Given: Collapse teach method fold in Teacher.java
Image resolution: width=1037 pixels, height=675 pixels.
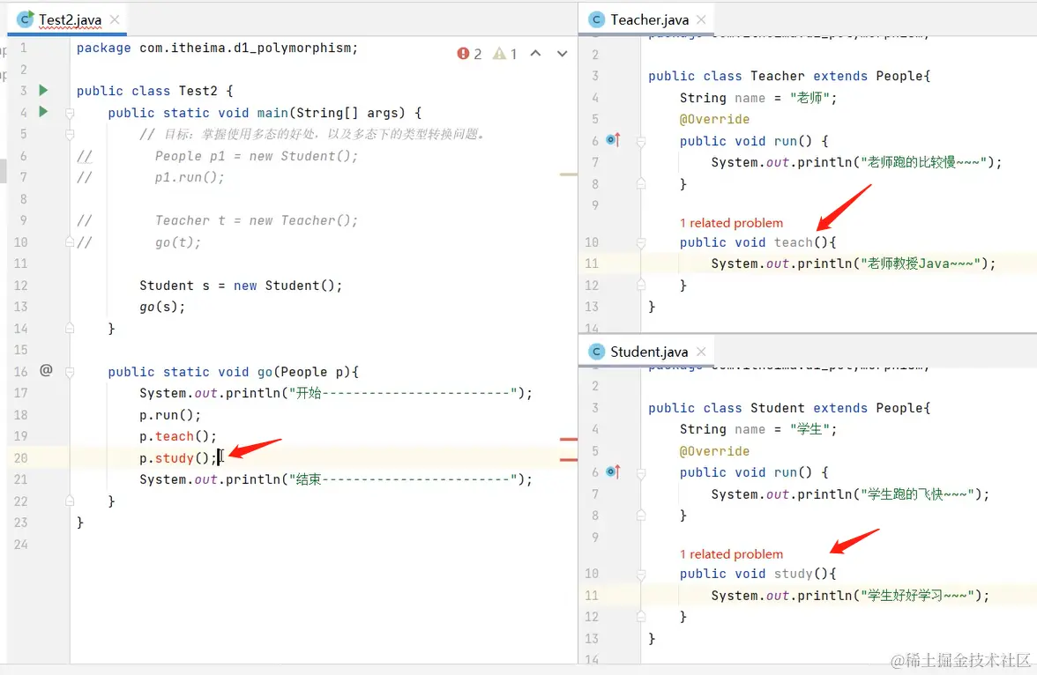Looking at the screenshot, I should click(x=641, y=242).
